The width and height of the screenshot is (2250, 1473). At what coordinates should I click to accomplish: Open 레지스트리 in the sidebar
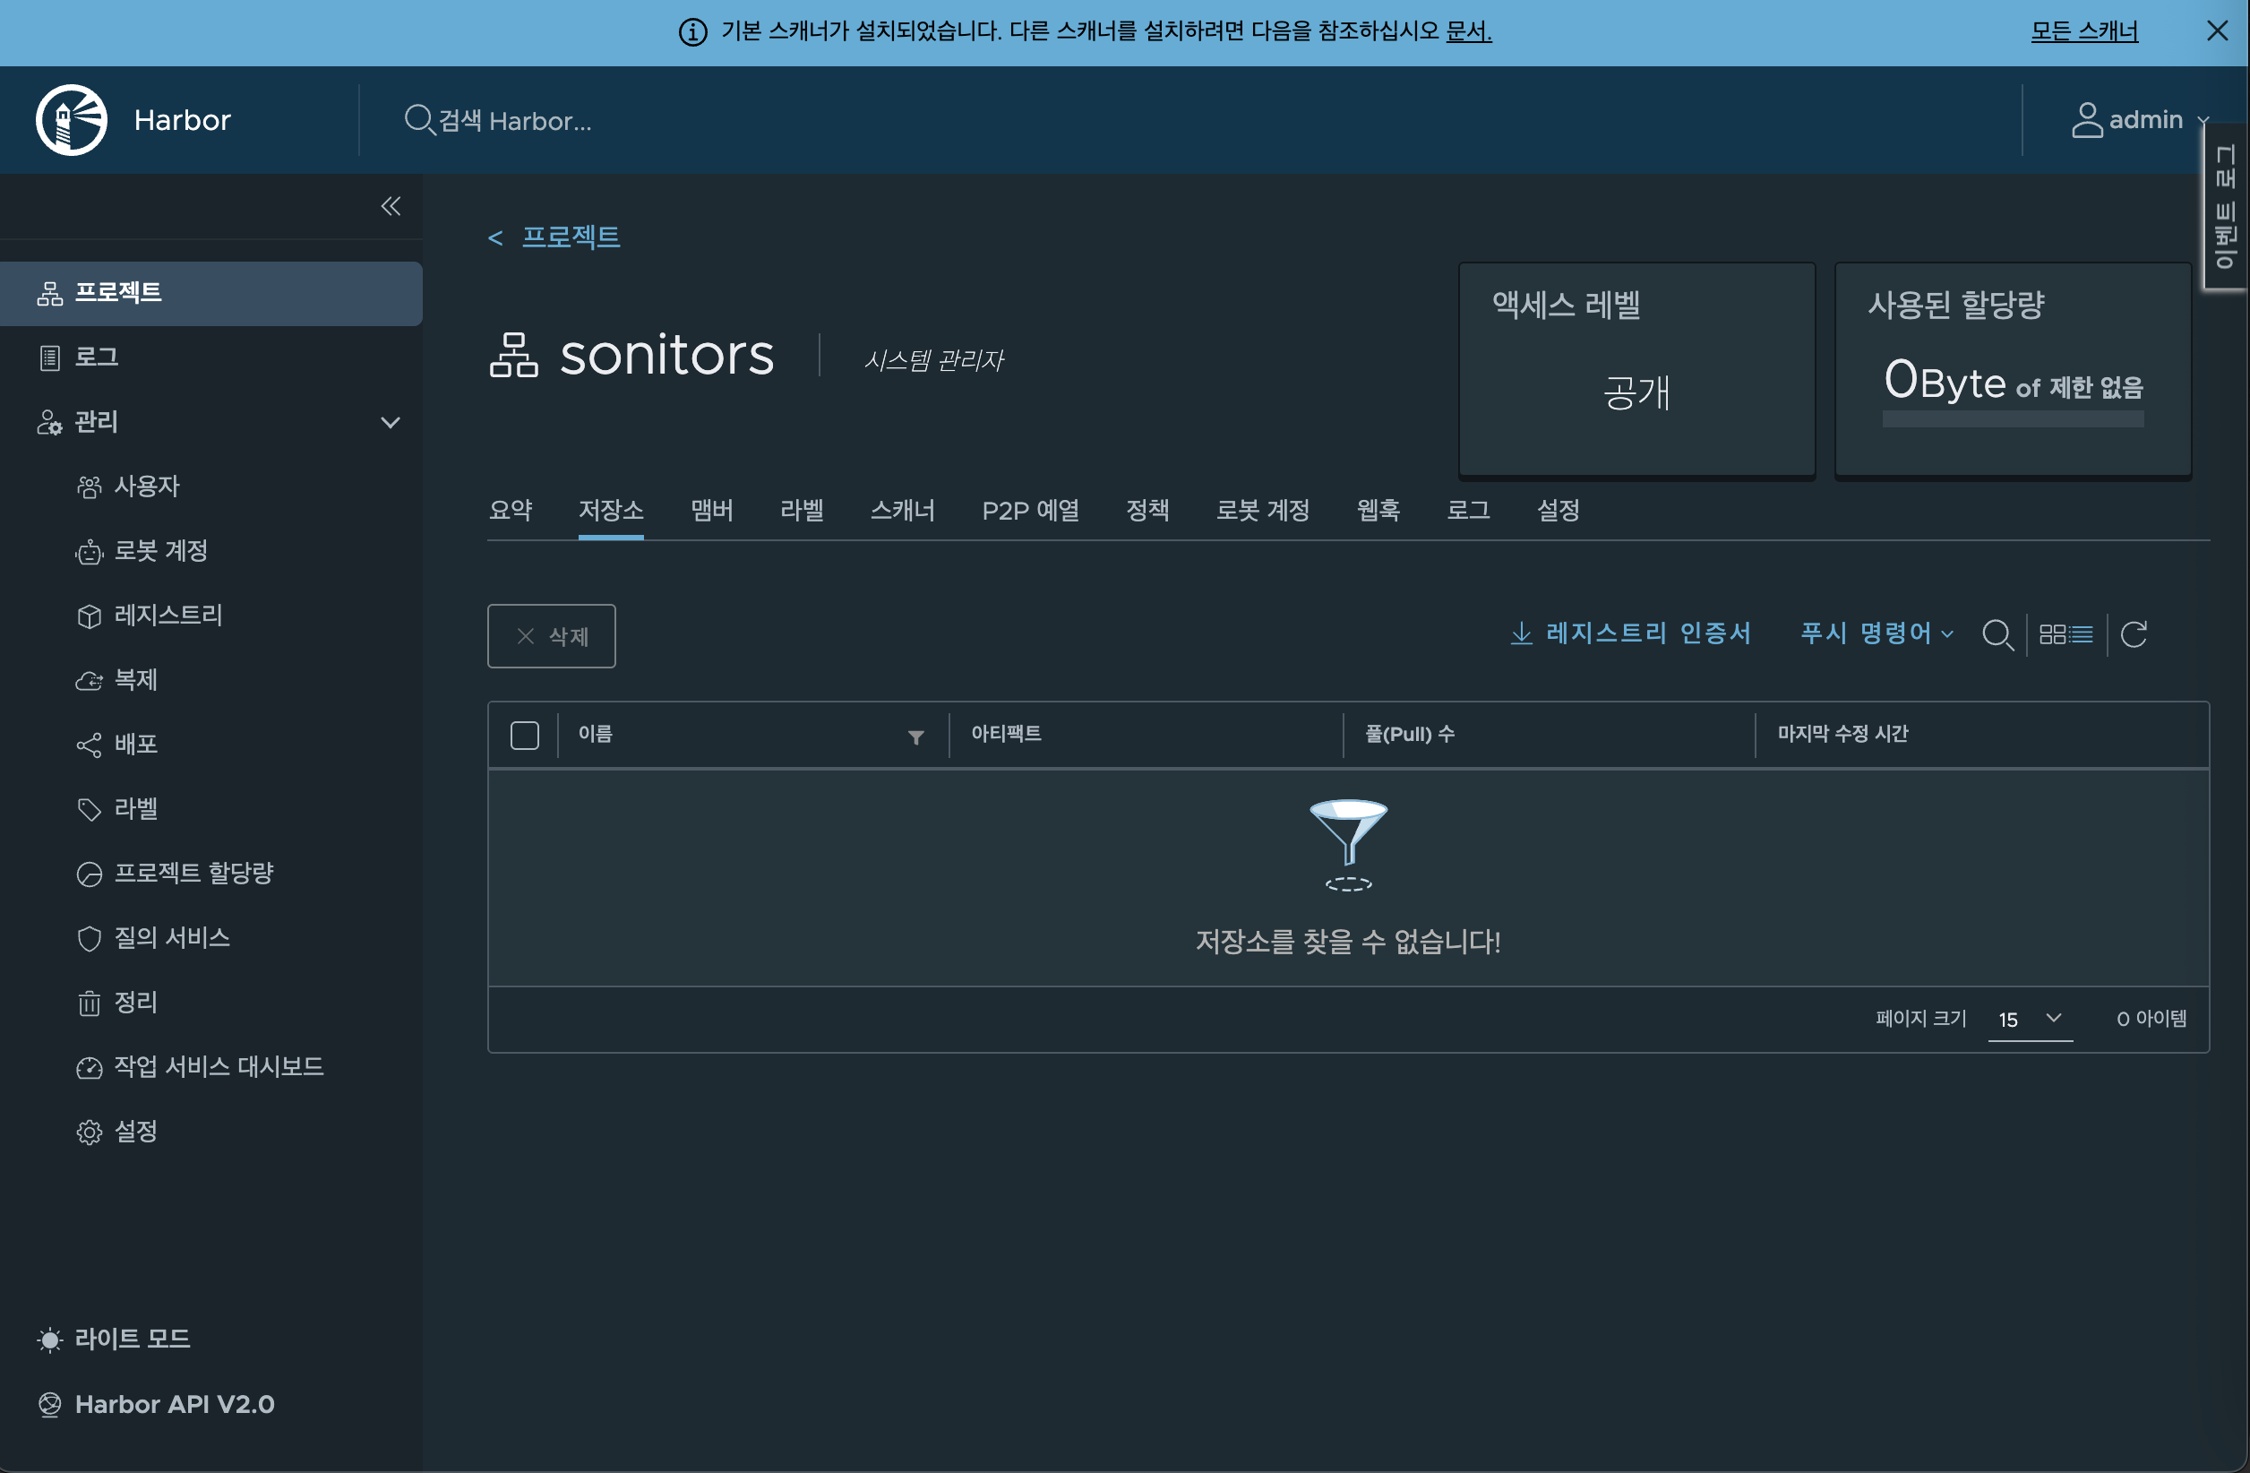(x=168, y=616)
